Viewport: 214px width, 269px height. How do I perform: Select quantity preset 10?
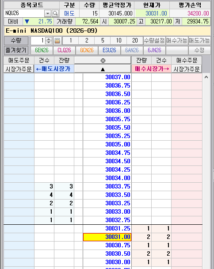(x=118, y=41)
